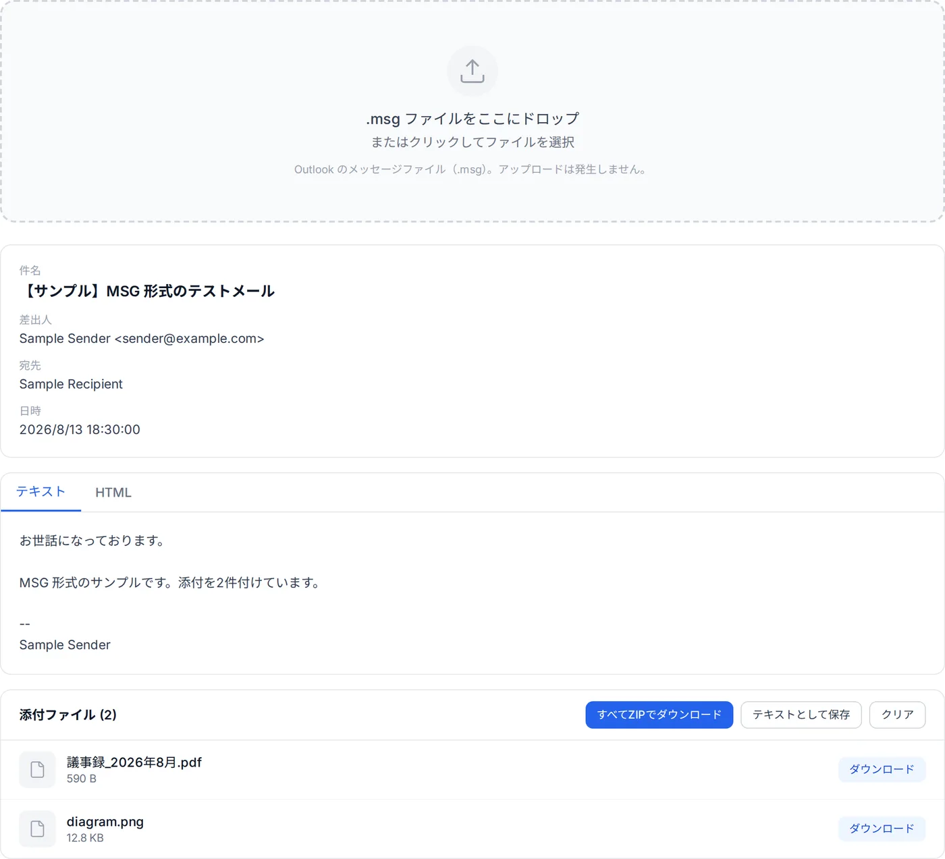Click file size 590 B
945x859 pixels.
coord(82,779)
